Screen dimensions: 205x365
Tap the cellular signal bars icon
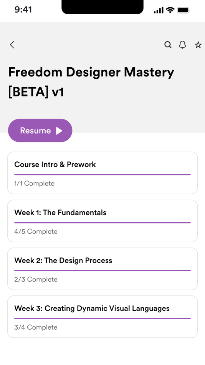159,10
